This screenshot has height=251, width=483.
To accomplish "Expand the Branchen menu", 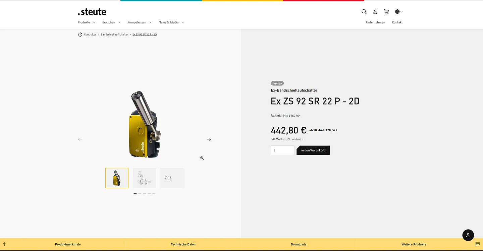I will click(x=111, y=22).
